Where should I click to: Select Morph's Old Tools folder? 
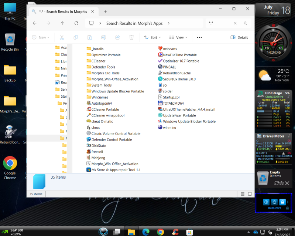pyautogui.click(x=103, y=73)
